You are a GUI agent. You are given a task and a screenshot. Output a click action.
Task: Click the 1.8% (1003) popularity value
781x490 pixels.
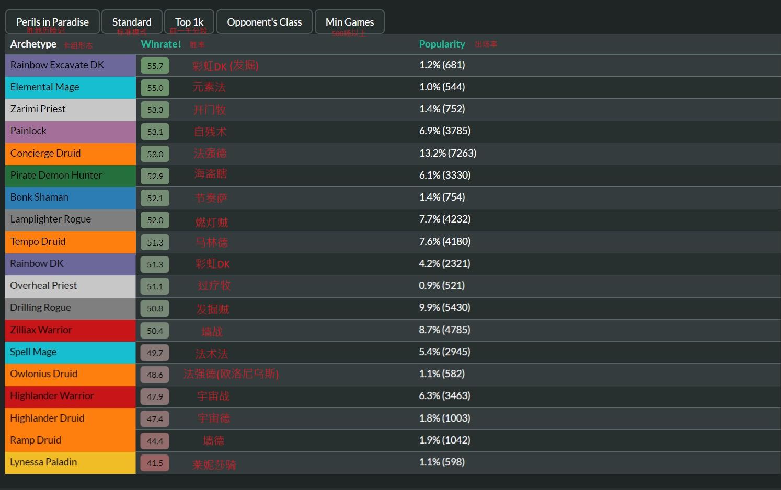(444, 418)
